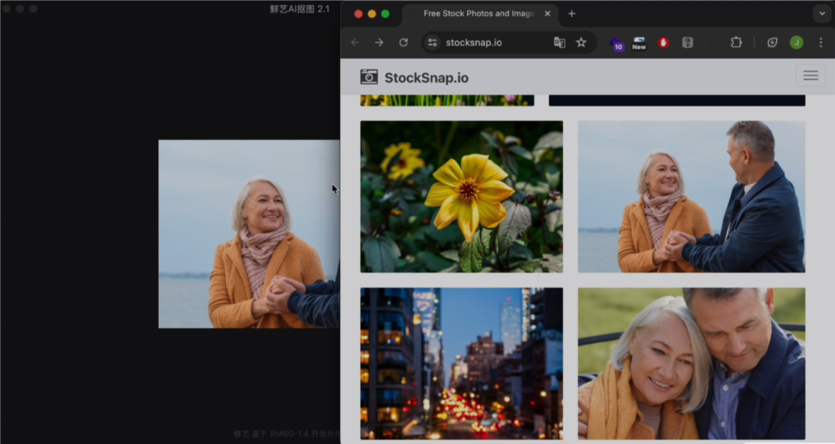
Task: Open the city street night photo
Action: click(462, 363)
